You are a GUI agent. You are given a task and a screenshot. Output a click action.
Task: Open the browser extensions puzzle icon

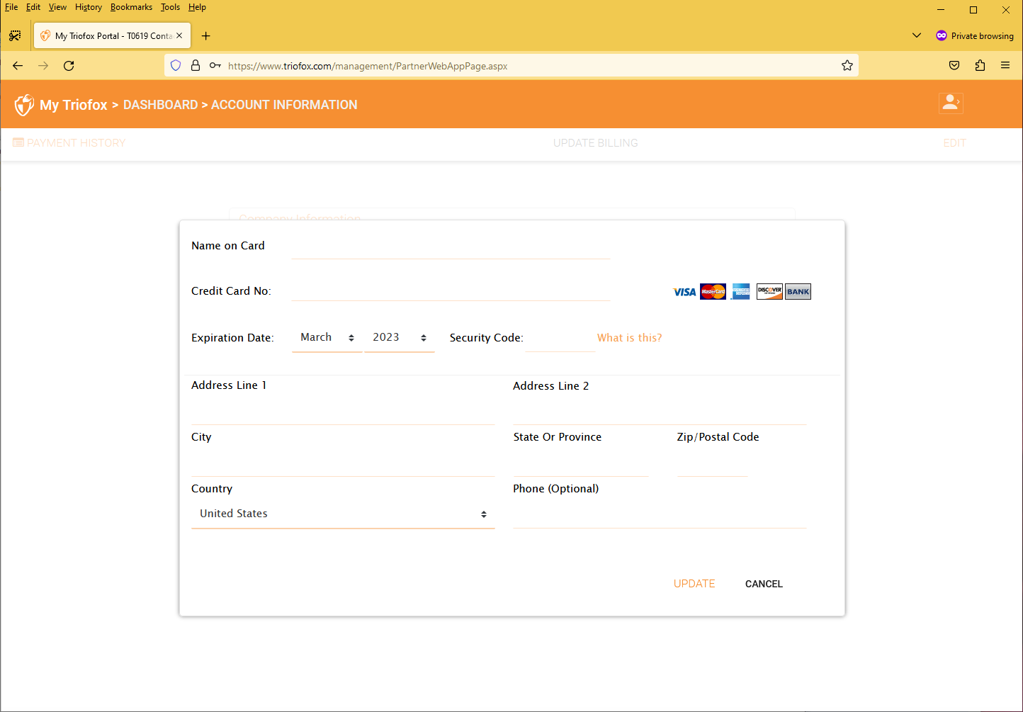click(x=980, y=65)
